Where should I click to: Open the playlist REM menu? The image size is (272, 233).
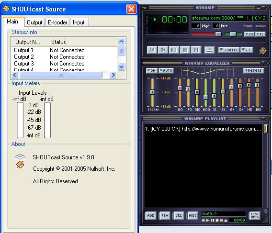165,215
